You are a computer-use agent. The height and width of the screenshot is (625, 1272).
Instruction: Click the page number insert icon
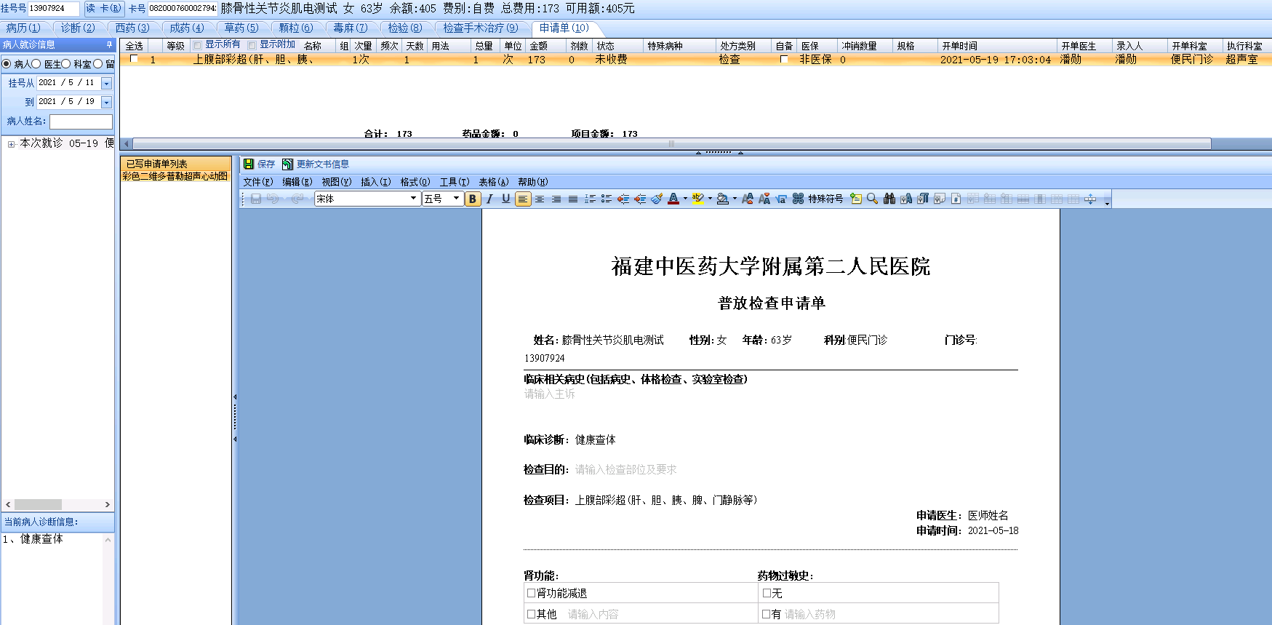pyautogui.click(x=956, y=199)
